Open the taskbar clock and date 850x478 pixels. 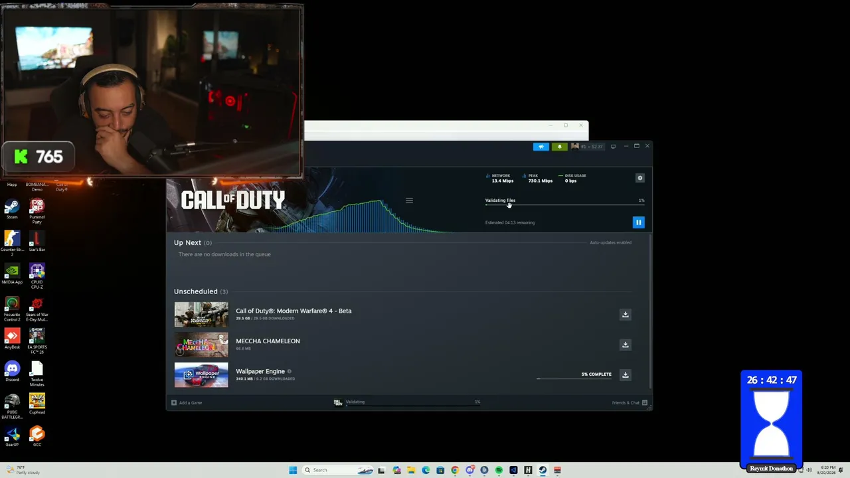pos(827,470)
